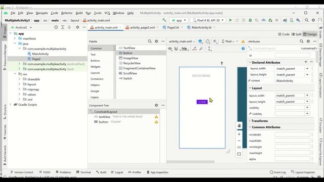Click the Make Project hammer icon
324x182 pixels.
pyautogui.click(x=164, y=20)
